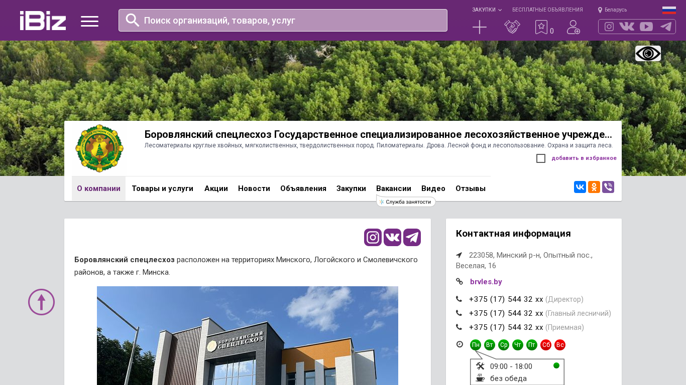Image resolution: width=686 pixels, height=385 pixels.
Task: Select Sunday (Вс) schedule circle
Action: [x=560, y=345]
